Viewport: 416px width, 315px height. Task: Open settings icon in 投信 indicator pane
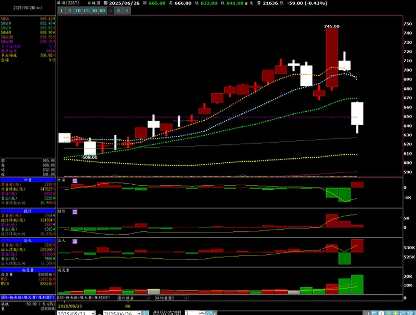75,212
